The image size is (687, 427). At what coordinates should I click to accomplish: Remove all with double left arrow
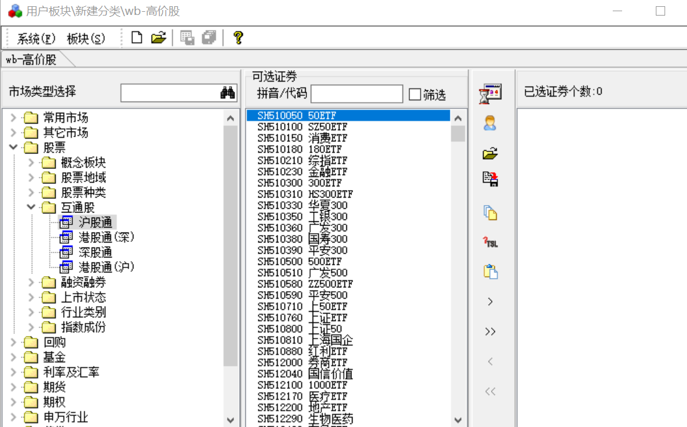pyautogui.click(x=490, y=391)
